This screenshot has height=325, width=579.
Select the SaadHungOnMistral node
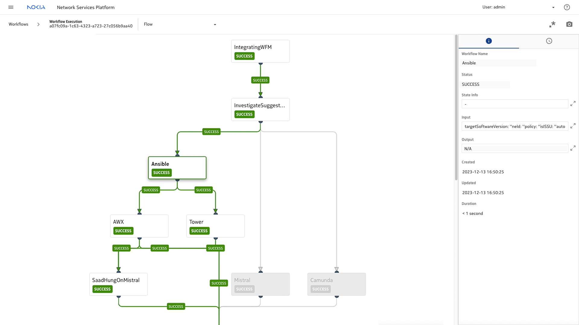coord(118,284)
